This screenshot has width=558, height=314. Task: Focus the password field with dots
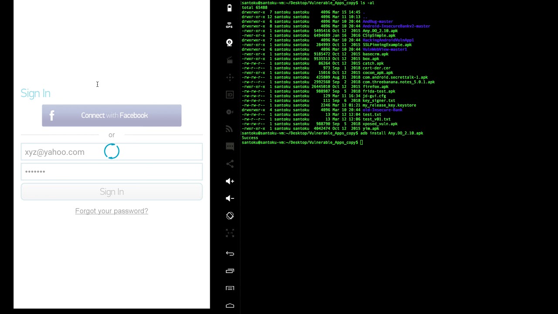(112, 171)
